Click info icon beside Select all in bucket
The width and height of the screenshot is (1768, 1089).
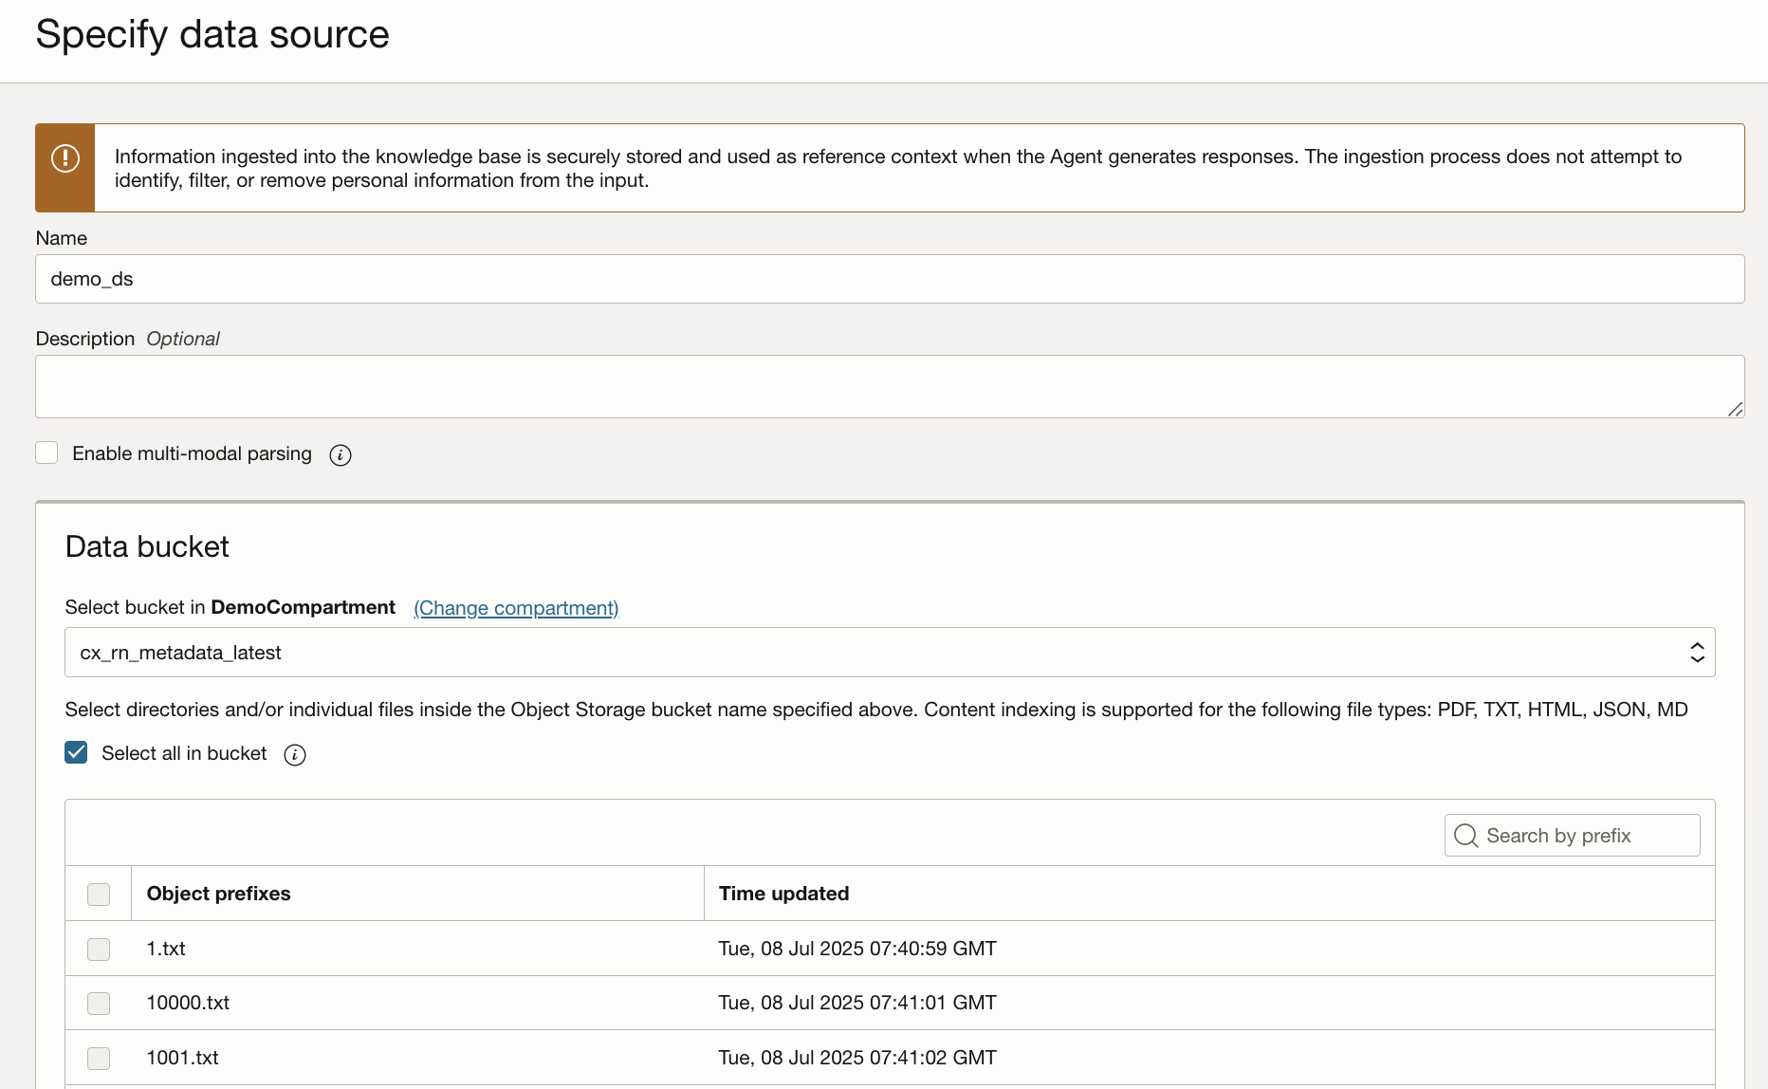point(295,755)
